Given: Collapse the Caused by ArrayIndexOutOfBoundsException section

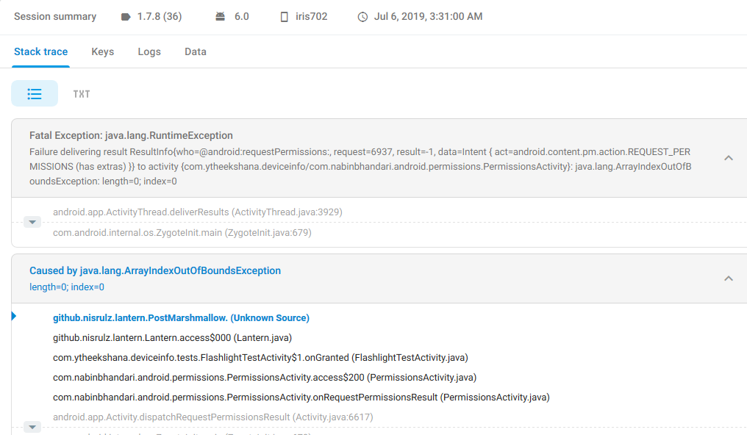Looking at the screenshot, I should (x=729, y=278).
